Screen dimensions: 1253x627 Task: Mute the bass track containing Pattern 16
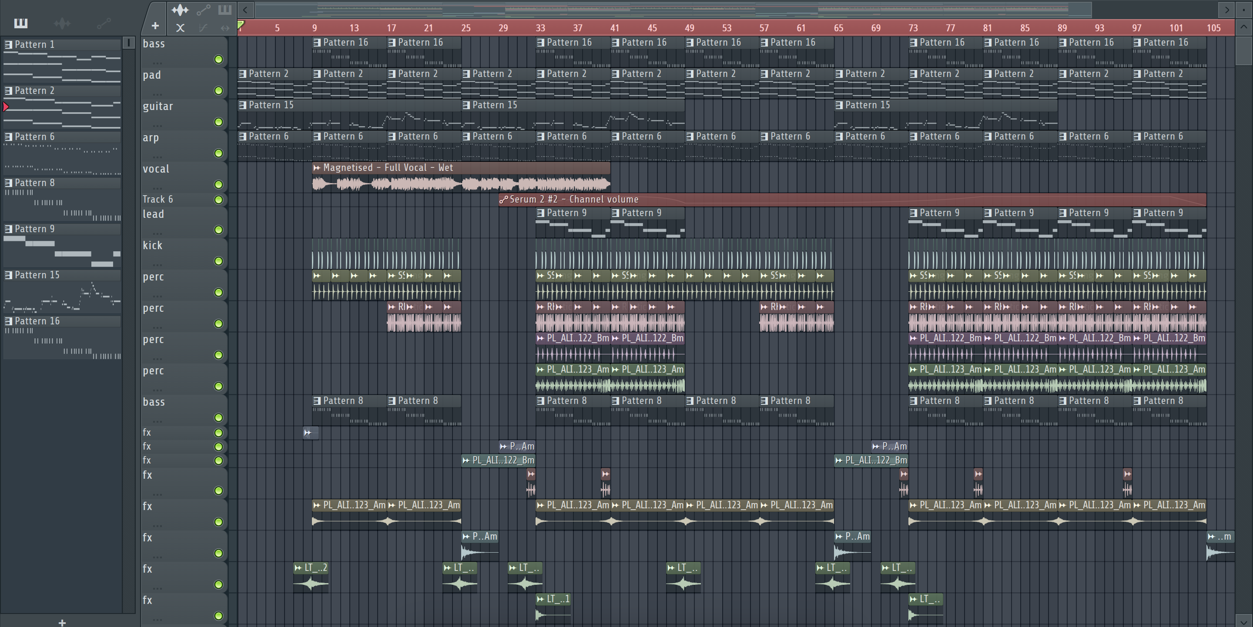pos(218,59)
